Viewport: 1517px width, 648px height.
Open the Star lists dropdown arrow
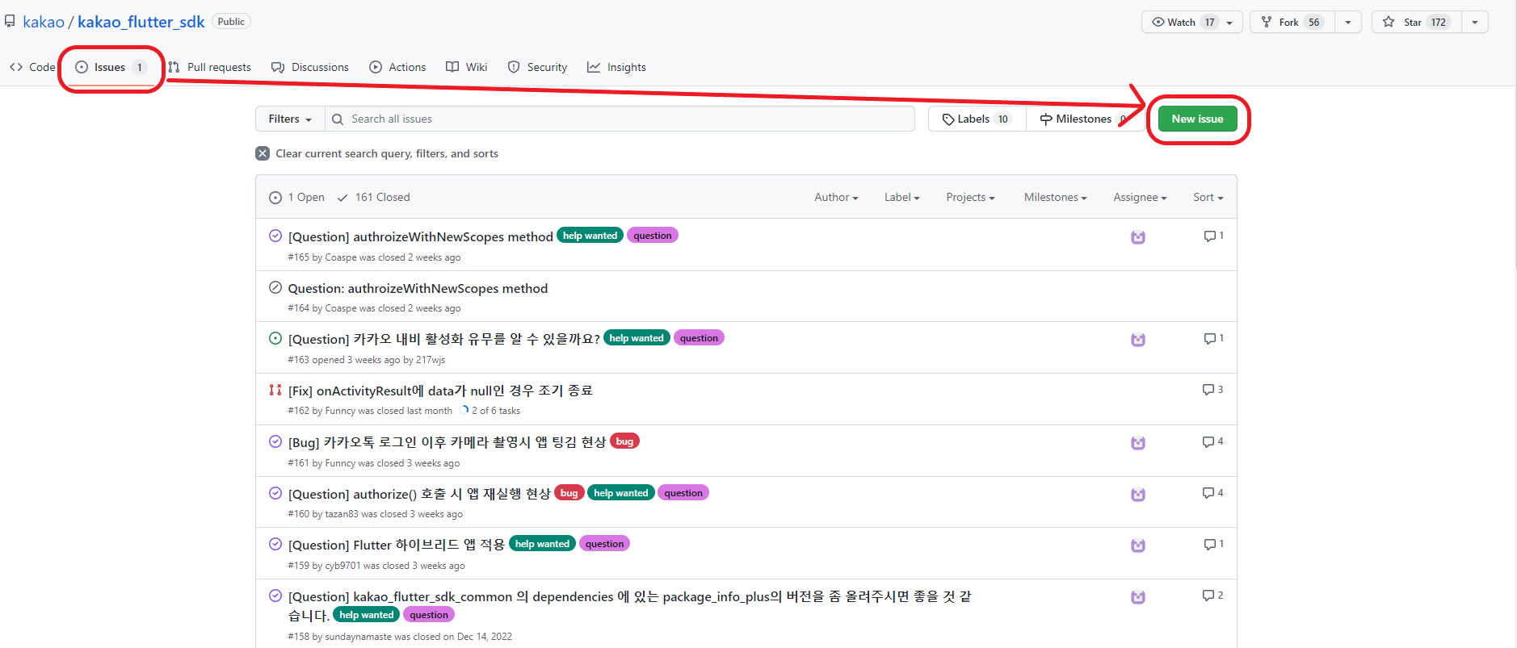1475,22
